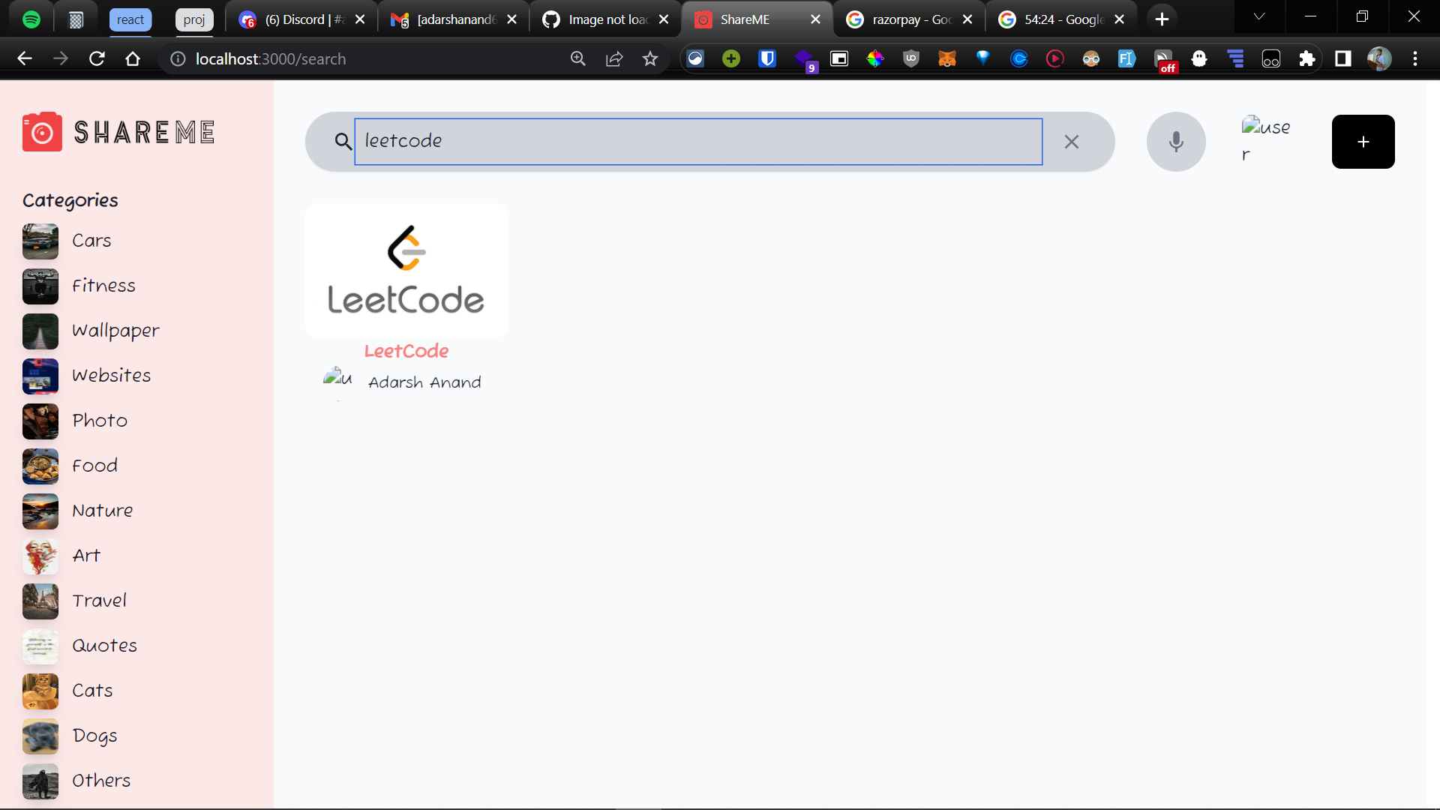1440x810 pixels.
Task: Open the Chrome three-dot menu
Action: tap(1414, 58)
